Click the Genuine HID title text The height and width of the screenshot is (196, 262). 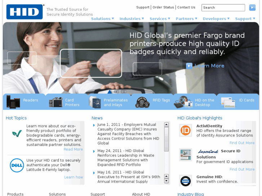pyautogui.click(x=209, y=177)
